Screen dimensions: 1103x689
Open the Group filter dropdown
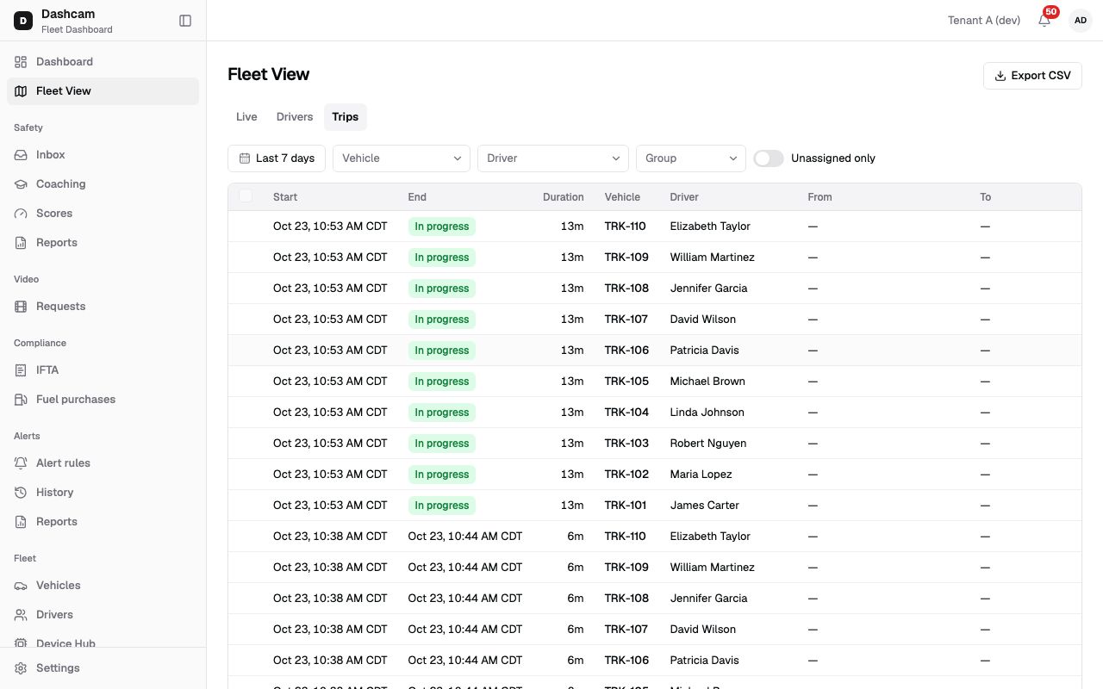tap(691, 158)
